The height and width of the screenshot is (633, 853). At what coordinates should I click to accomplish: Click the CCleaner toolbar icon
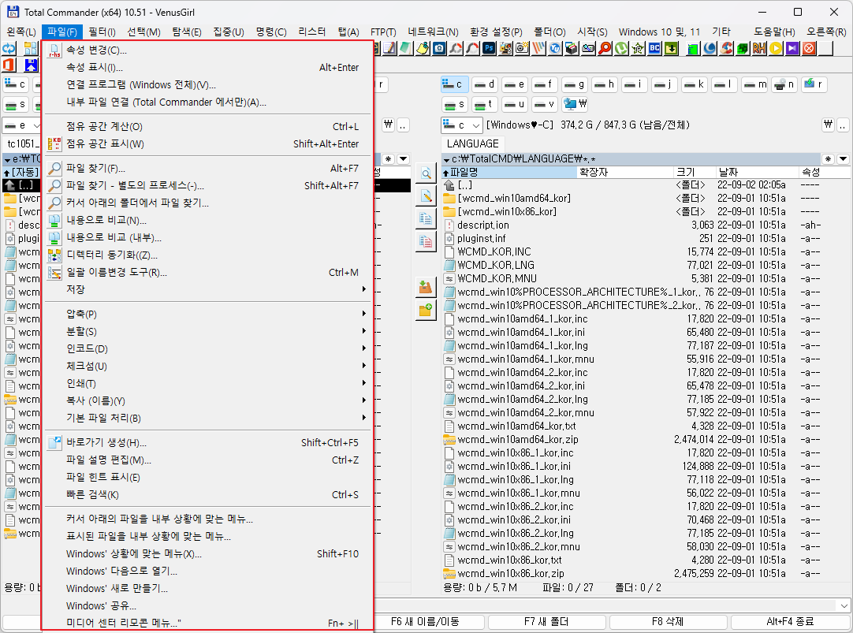726,48
